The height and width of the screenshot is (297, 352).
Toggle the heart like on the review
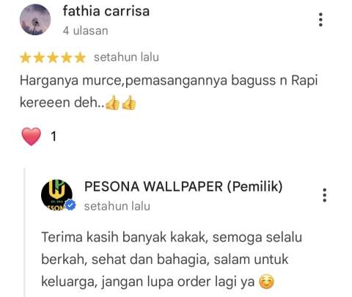click(32, 136)
